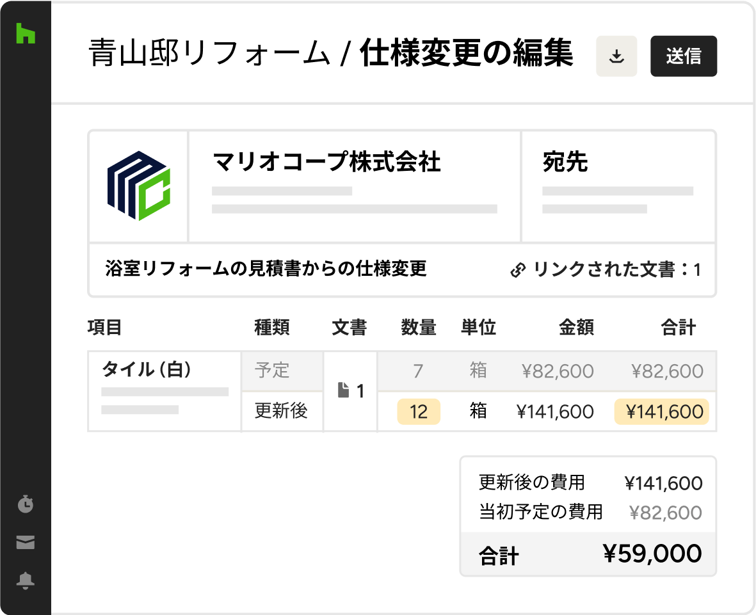This screenshot has height=615, width=756.
Task: Click the document file icon in 文書 column
Action: tap(344, 390)
